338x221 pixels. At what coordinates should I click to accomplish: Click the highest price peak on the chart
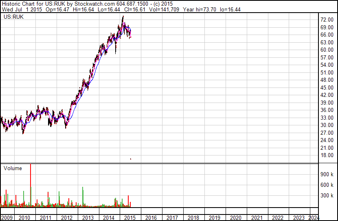(x=123, y=17)
